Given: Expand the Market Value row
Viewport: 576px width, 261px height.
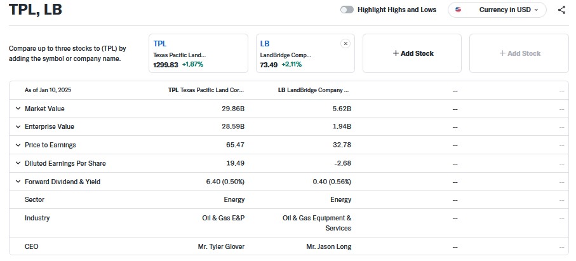Looking at the screenshot, I should [x=18, y=109].
